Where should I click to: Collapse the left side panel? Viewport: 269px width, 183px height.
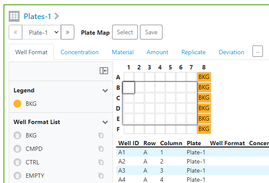tap(103, 71)
